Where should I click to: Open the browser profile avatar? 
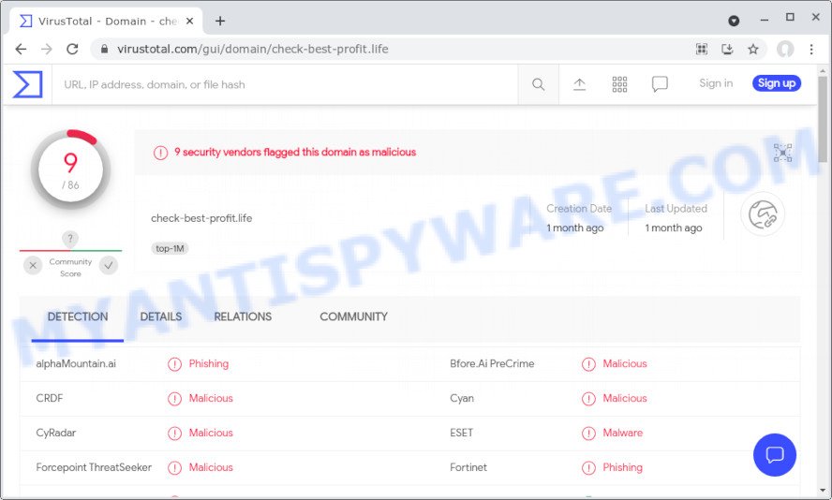(785, 50)
